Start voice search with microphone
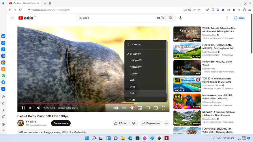 click(181, 18)
